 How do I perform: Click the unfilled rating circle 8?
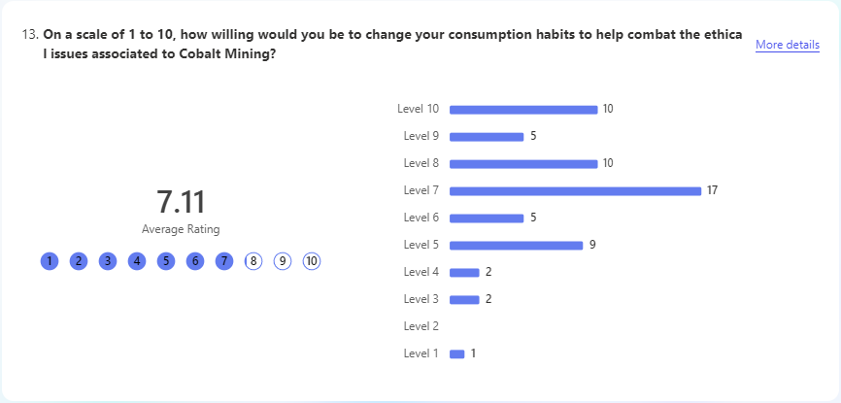coord(253,261)
